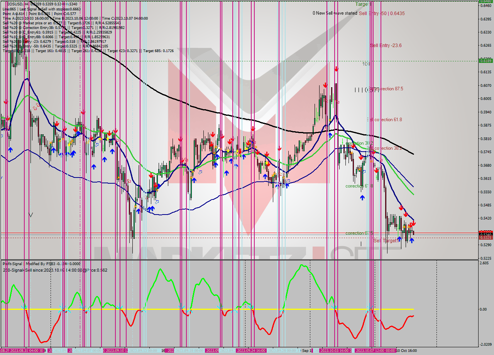Click the 0.5615 price axis value
Image resolution: width=494 pixels, height=355 pixels.
pyautogui.click(x=486, y=179)
